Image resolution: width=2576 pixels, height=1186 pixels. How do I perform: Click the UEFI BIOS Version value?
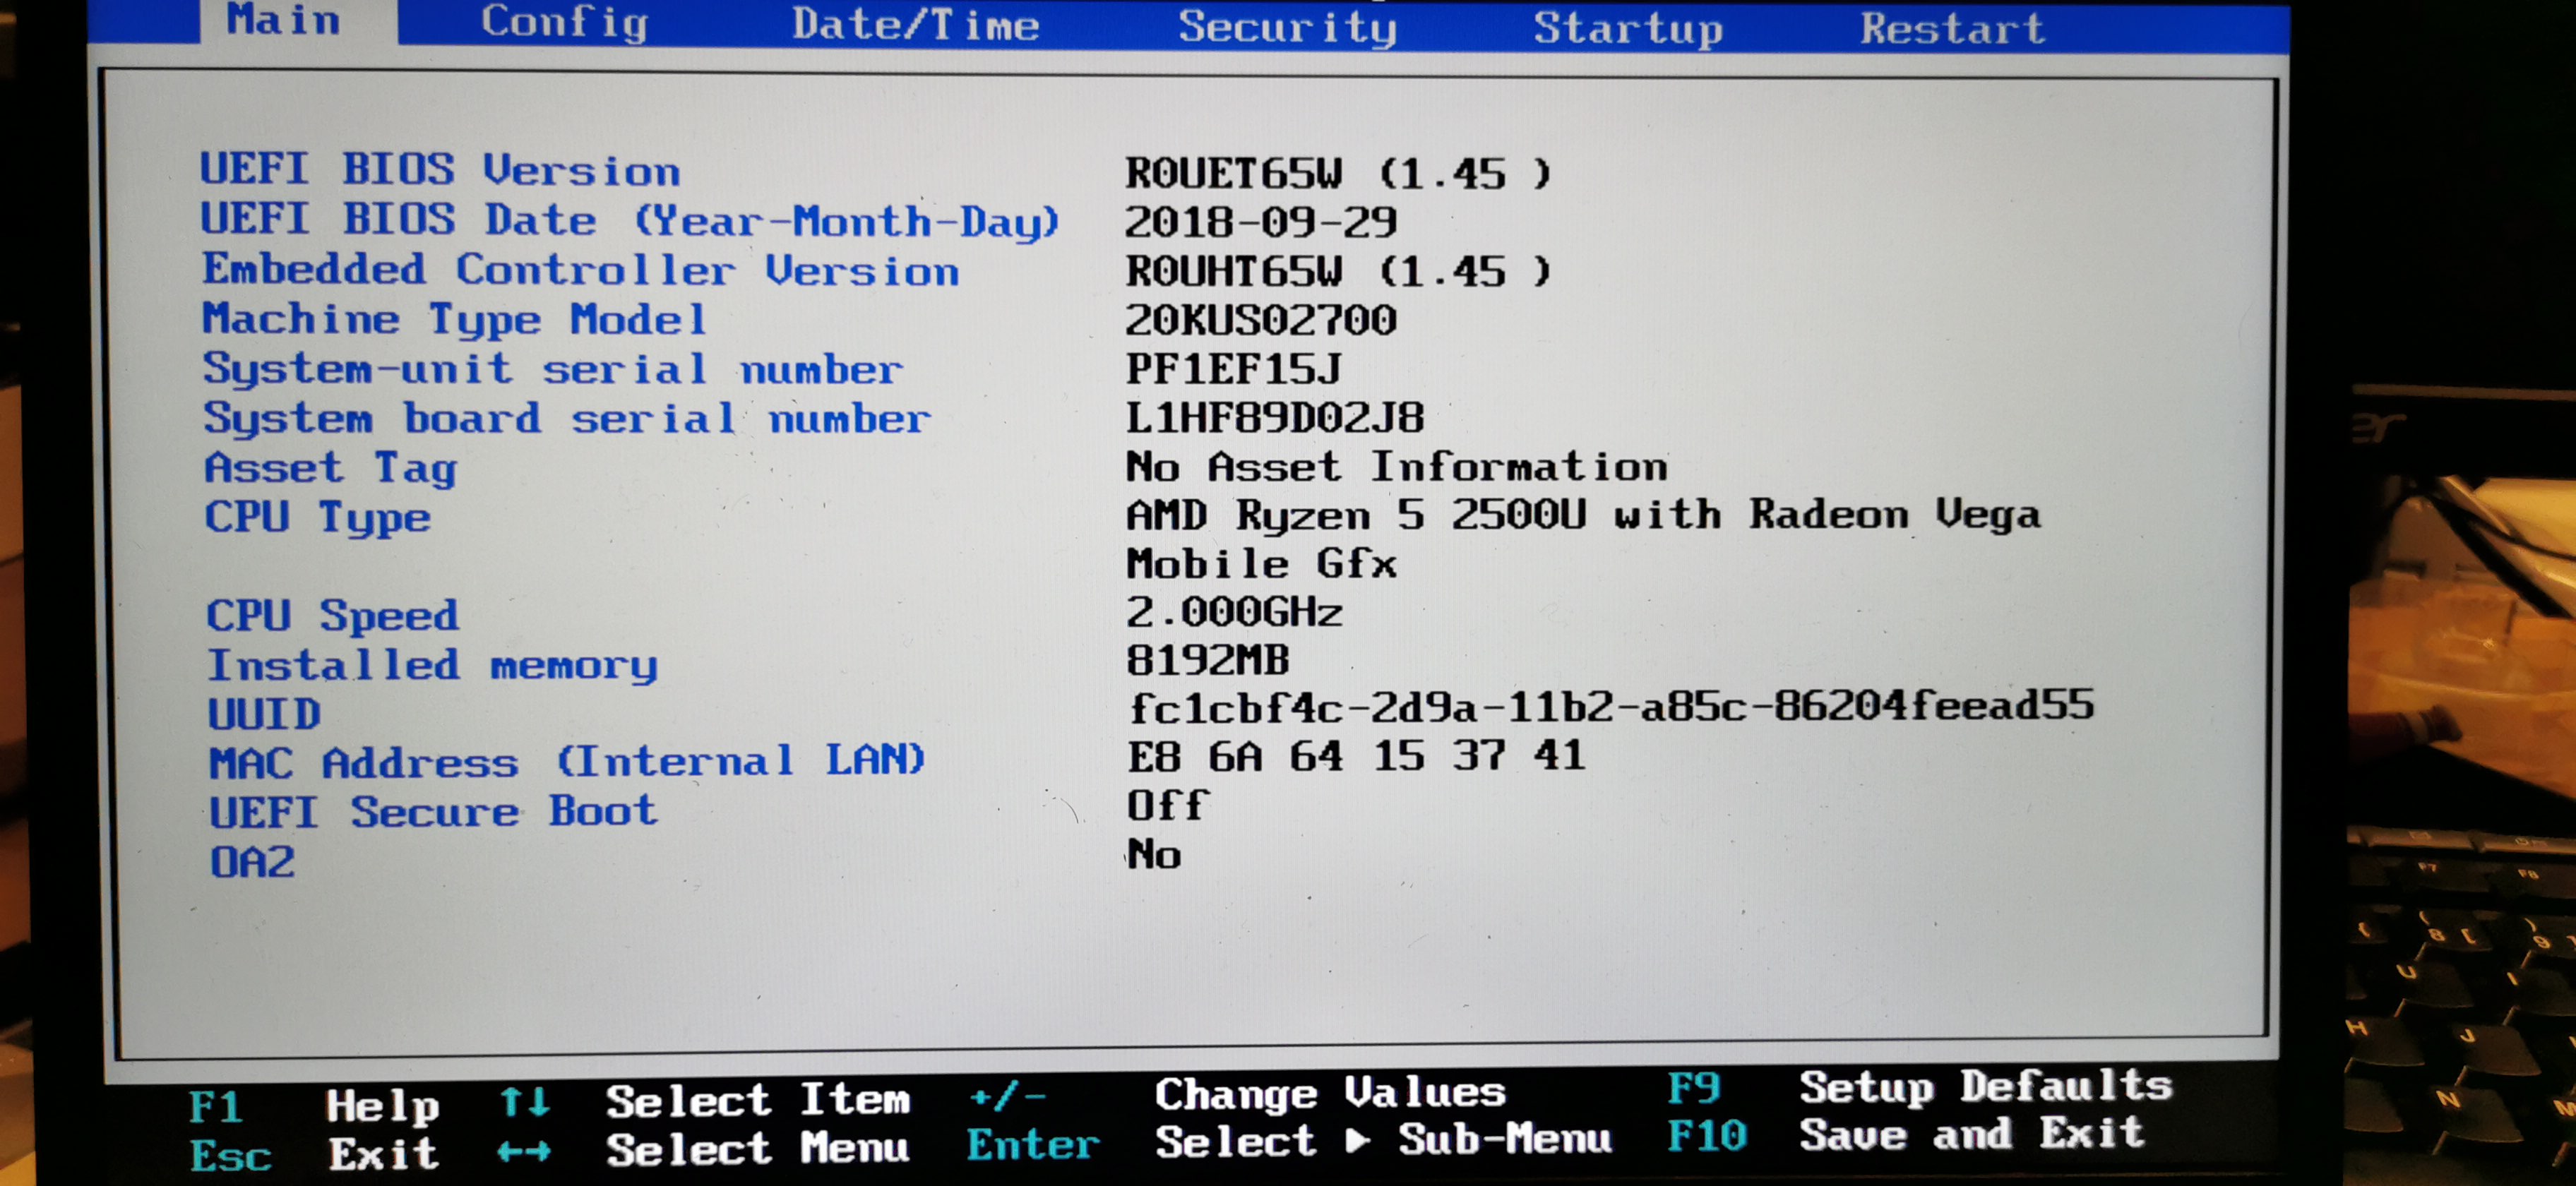1337,174
